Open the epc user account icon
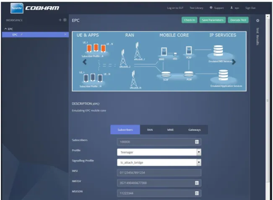 click(231, 8)
